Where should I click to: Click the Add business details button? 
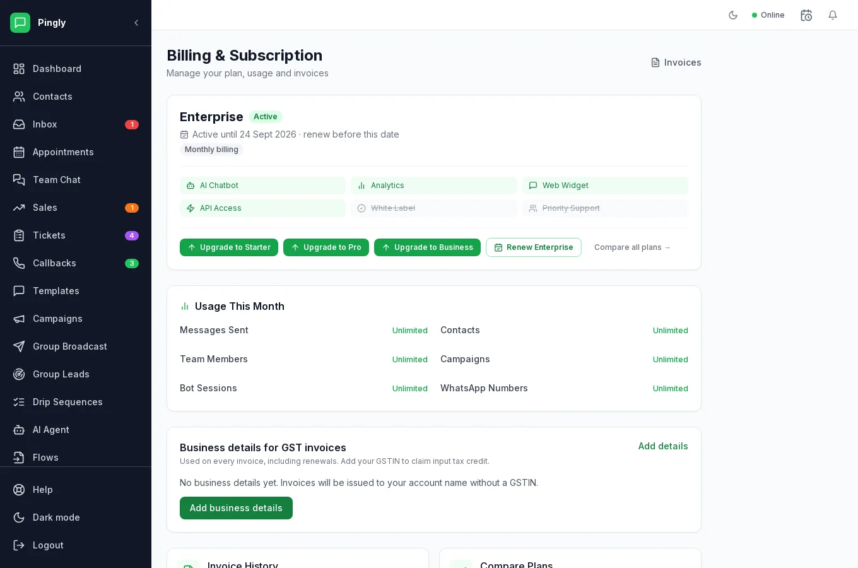(x=236, y=508)
